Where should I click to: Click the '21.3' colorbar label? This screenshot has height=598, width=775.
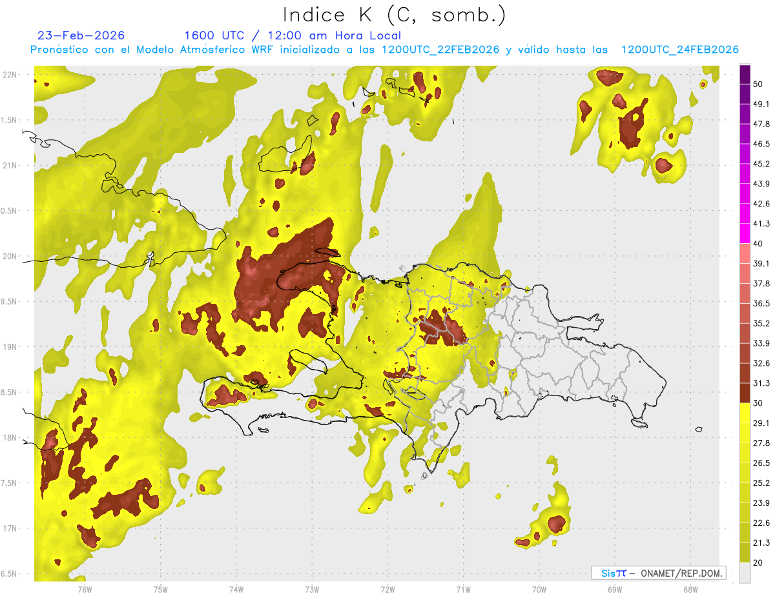point(762,543)
